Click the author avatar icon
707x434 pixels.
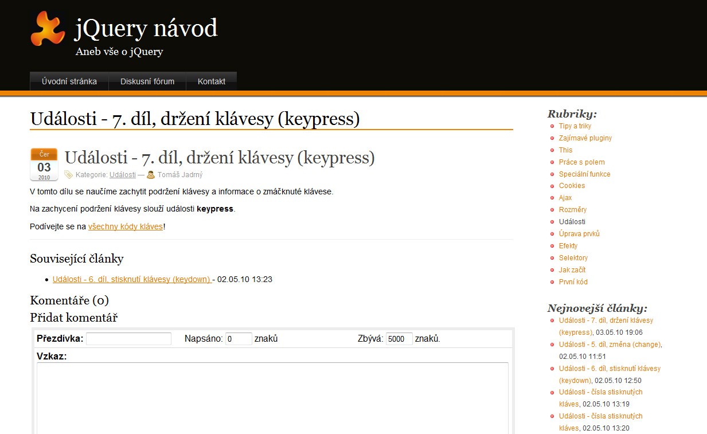pyautogui.click(x=151, y=174)
